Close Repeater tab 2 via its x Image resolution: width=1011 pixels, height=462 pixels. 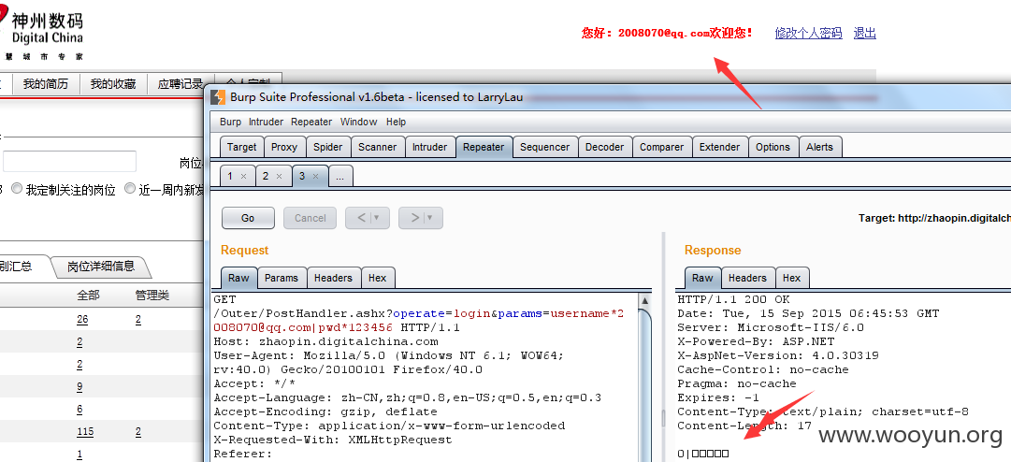280,176
